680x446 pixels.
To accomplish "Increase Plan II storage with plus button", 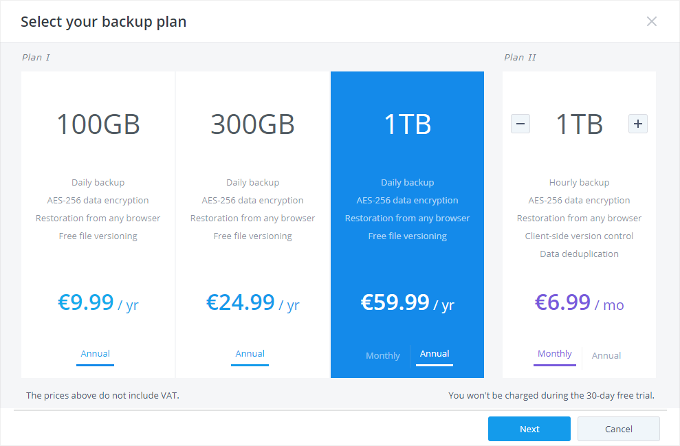I will click(x=638, y=124).
